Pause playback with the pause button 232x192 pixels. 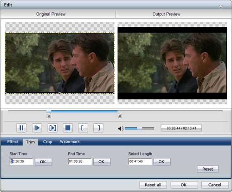pyautogui.click(x=21, y=128)
